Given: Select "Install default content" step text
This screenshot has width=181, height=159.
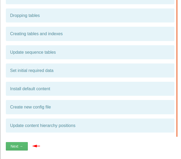Looking at the screenshot, I should click(x=30, y=89).
